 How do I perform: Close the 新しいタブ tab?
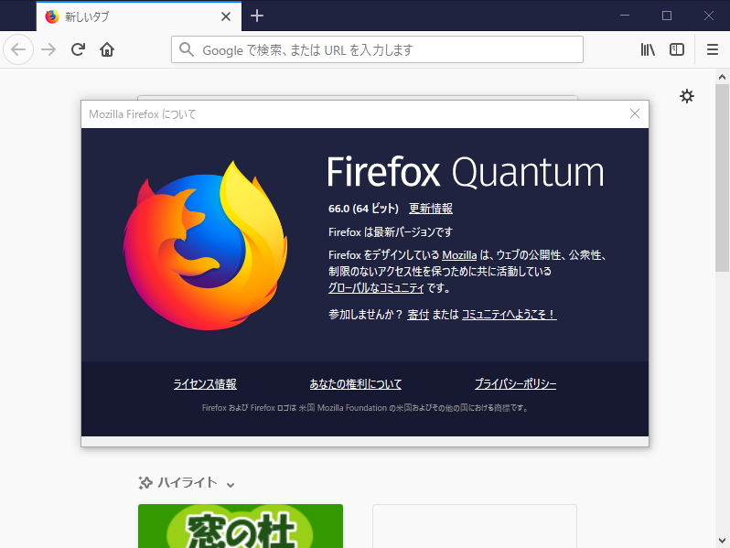click(x=226, y=16)
